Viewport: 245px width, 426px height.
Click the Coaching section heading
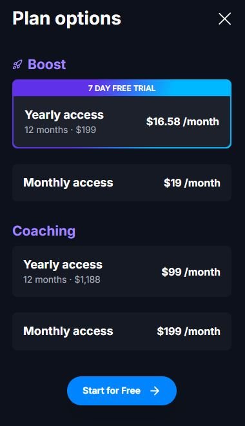point(44,231)
